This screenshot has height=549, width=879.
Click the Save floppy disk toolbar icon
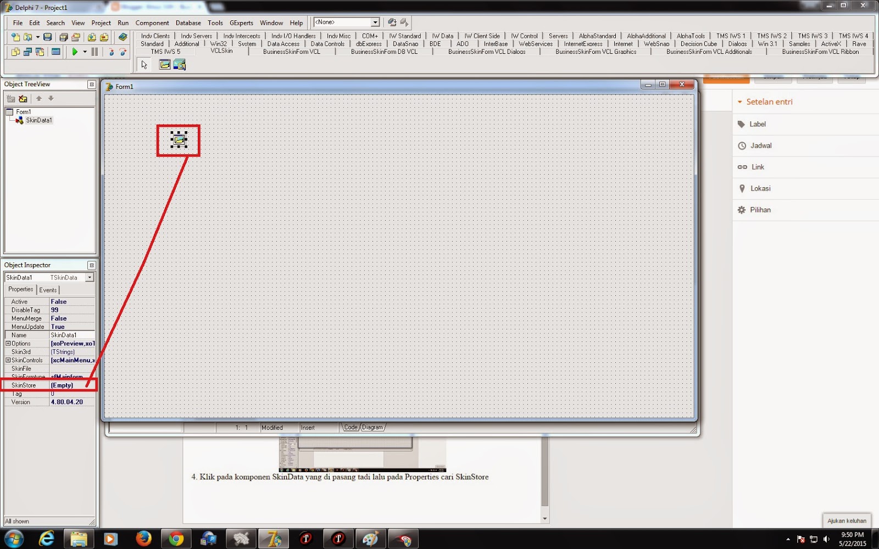click(48, 37)
